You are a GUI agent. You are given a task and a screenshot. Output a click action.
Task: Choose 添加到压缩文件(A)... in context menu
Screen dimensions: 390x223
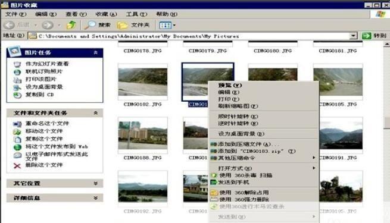tap(264, 145)
